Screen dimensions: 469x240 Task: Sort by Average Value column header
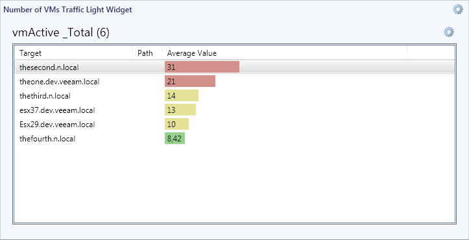click(285, 53)
